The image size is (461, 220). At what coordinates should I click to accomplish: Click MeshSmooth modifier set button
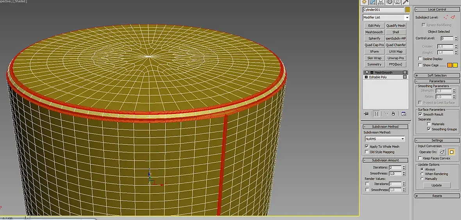[x=374, y=32]
